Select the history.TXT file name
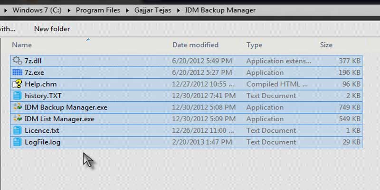The image size is (380, 190). (x=43, y=96)
